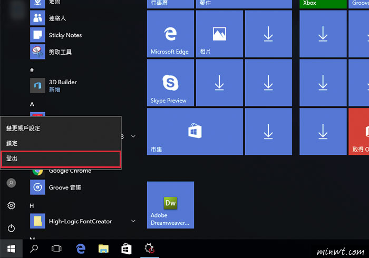Click the download tile right of Skype Preview
This screenshot has height=258, width=369.
coord(219,83)
